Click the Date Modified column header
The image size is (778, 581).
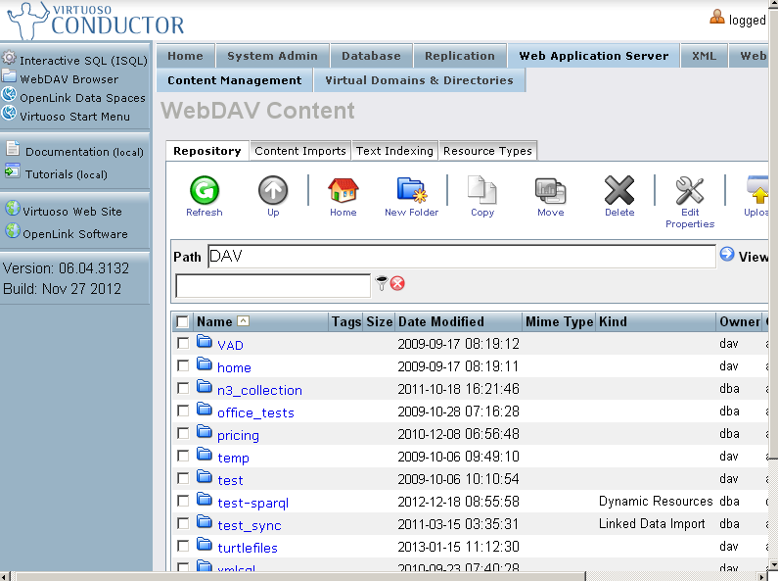(x=440, y=321)
